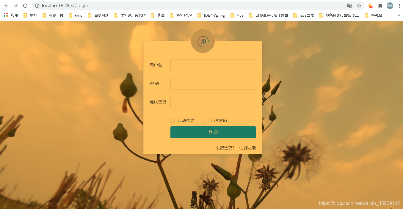Open the 镜像站 bookmark folder
This screenshot has height=209, width=403.
(373, 15)
